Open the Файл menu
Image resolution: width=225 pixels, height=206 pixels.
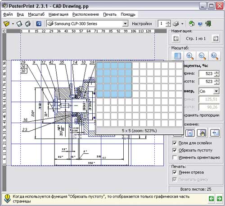(8, 14)
